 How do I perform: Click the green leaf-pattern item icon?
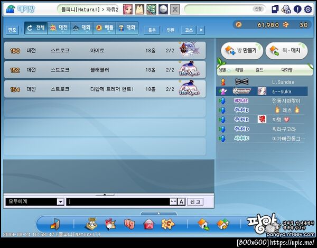[151, 10]
